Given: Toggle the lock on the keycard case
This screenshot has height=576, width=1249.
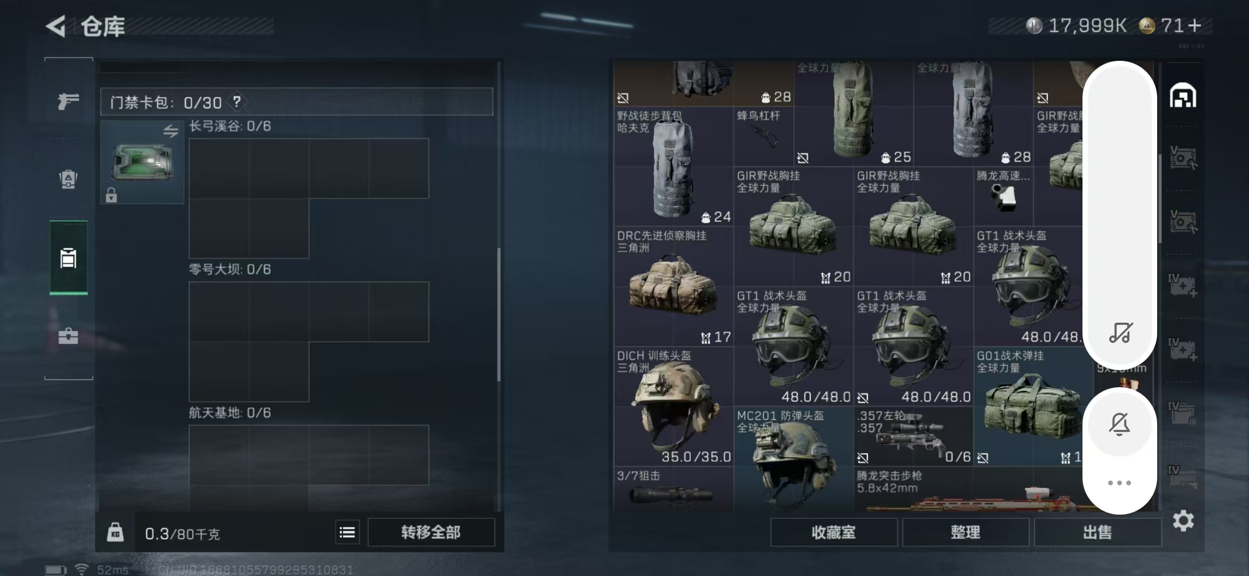Looking at the screenshot, I should pos(111,195).
